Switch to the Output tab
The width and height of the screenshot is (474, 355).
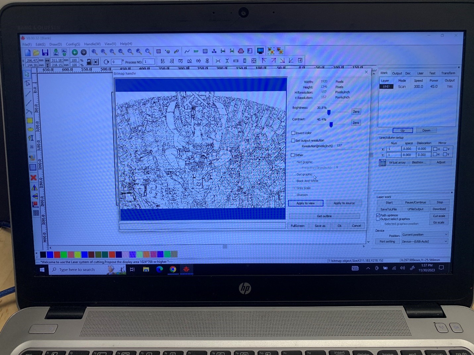(397, 73)
